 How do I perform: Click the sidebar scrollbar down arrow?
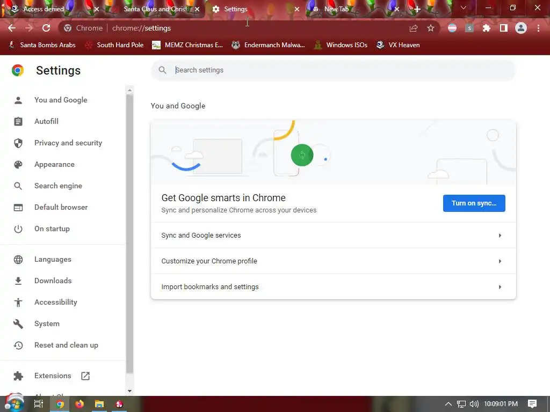129,391
